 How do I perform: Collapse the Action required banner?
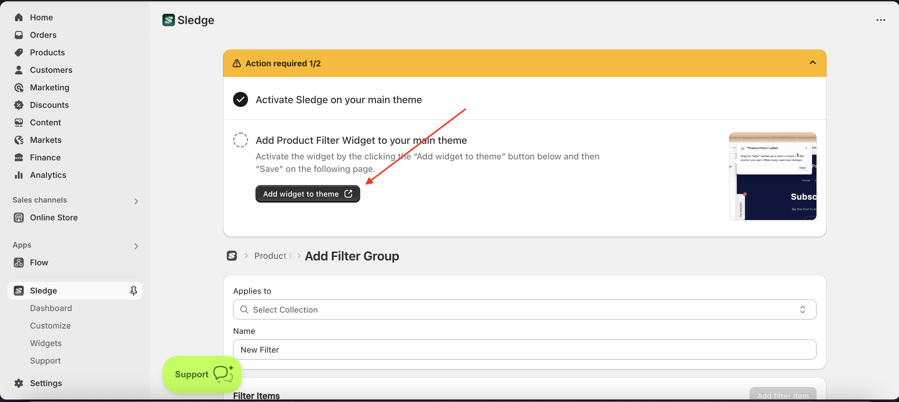pyautogui.click(x=813, y=63)
